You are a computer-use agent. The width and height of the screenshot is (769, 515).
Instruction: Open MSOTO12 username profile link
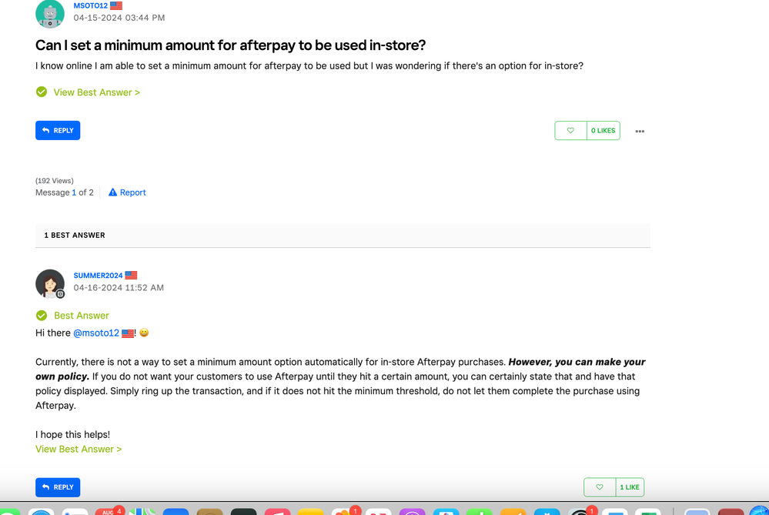tap(90, 6)
